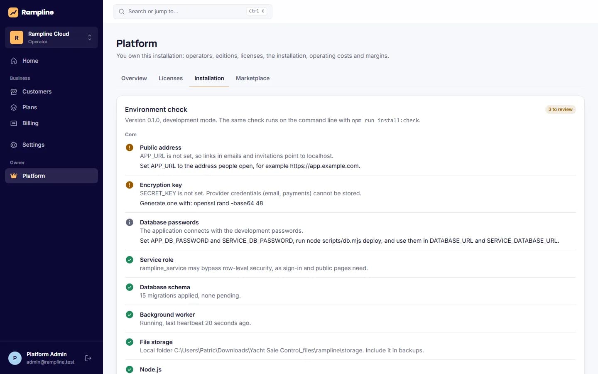Click the Platform Admin avatar

15,358
